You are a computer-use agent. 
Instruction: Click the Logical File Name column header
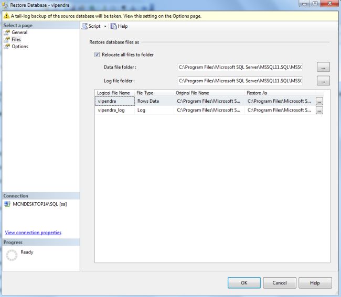coord(114,93)
